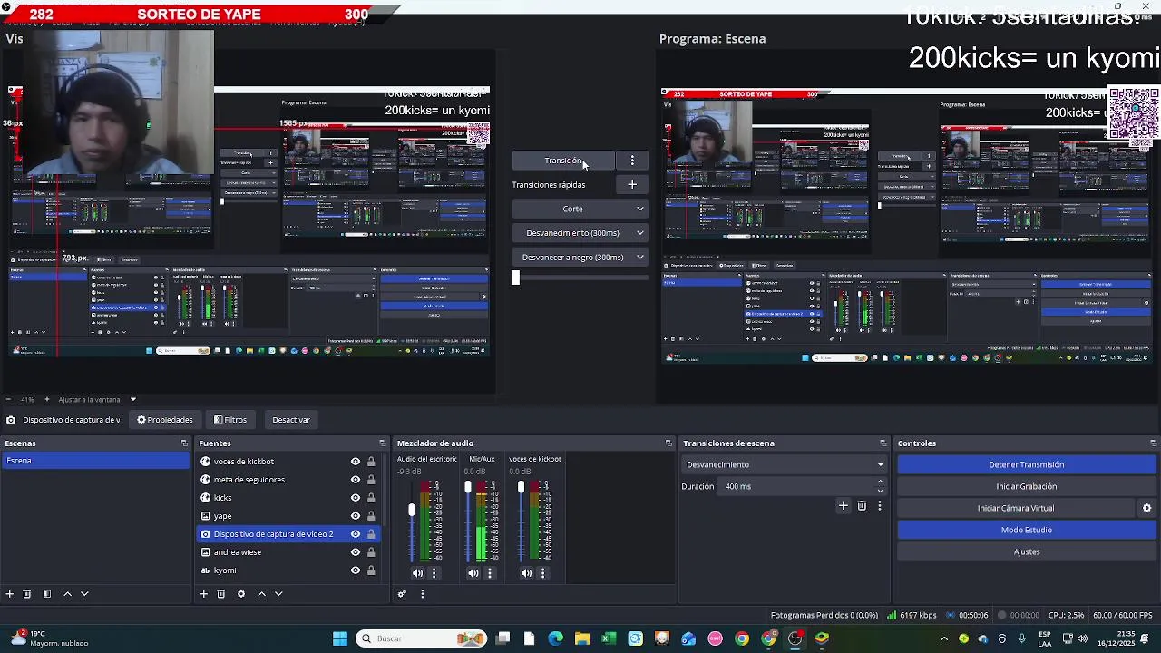Screen dimensions: 1161x653
Task: Add a new source in Fuentes panel
Action: click(204, 594)
